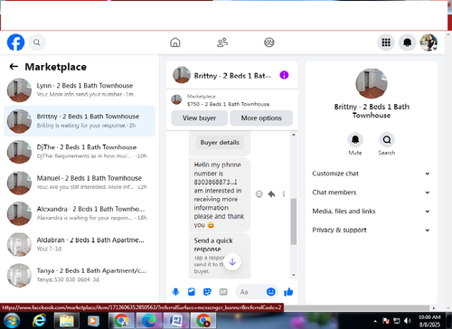Open Lynn's Townhouse conversation
452x329 pixels.
tap(80, 89)
